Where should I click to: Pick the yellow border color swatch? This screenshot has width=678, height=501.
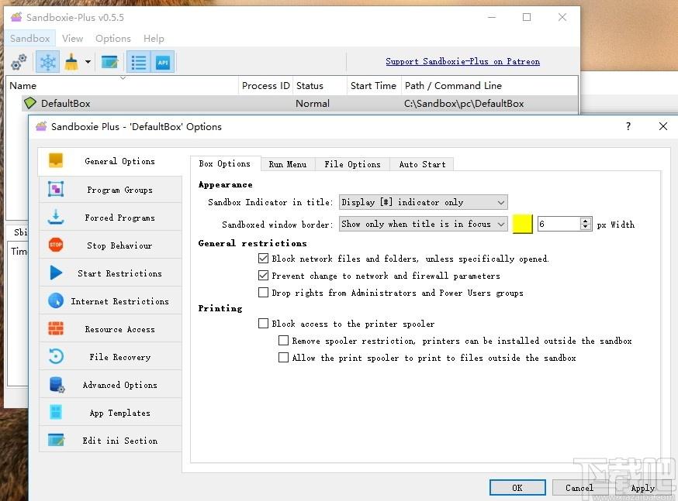(522, 224)
